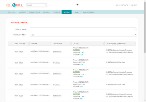146x102 pixels.
Task: Open the account name tab
Action: click(12, 12)
